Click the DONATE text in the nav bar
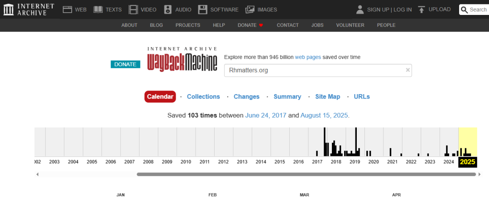Viewport: 489px width, 204px height. (x=247, y=25)
